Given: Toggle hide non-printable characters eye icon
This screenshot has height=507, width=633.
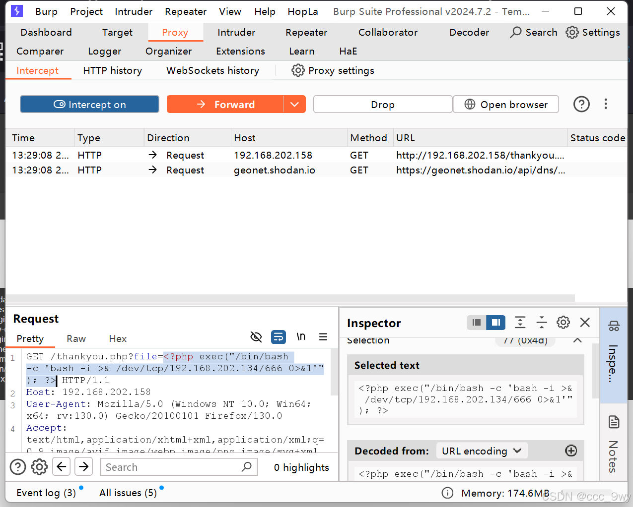Looking at the screenshot, I should coord(256,337).
